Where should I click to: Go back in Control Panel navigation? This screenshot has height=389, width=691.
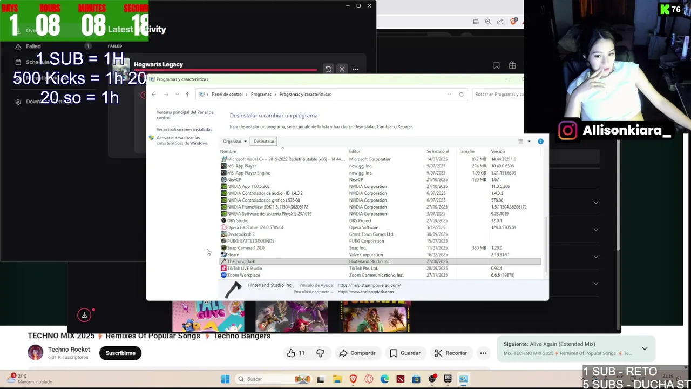point(154,95)
